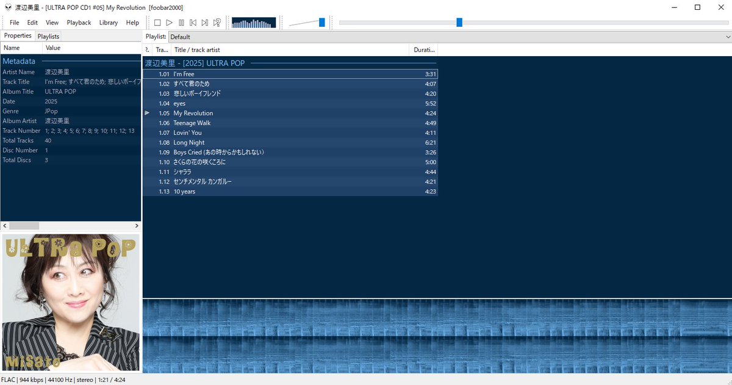Viewport: 732px width, 385px height.
Task: Open the Playlist dropdown showing Default
Action: pyautogui.click(x=450, y=37)
